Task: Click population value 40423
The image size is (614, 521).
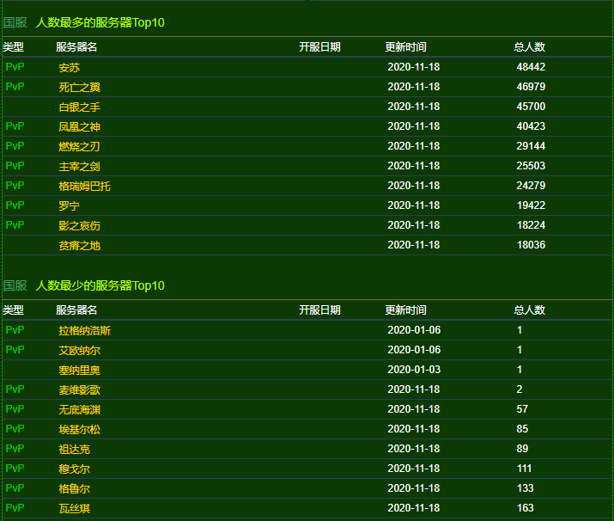Action: click(x=531, y=126)
